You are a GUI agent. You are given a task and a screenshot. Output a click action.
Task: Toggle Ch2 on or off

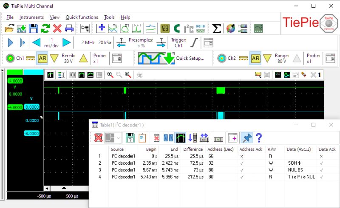(221, 58)
